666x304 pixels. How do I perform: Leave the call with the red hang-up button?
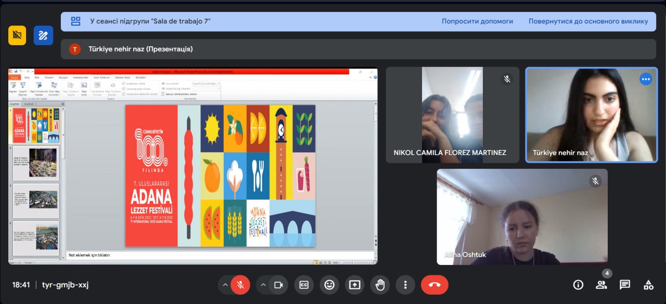[434, 285]
